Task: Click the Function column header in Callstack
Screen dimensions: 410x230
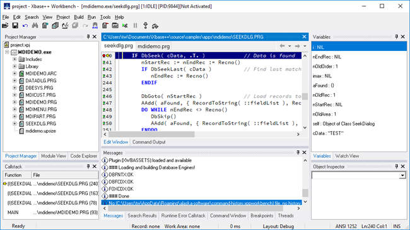Action: click(17, 175)
